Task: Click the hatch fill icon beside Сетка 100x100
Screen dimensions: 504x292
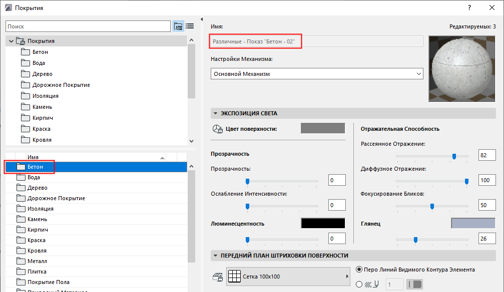Action: pyautogui.click(x=218, y=277)
